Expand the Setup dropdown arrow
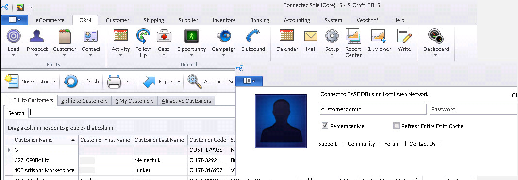 click(x=332, y=55)
